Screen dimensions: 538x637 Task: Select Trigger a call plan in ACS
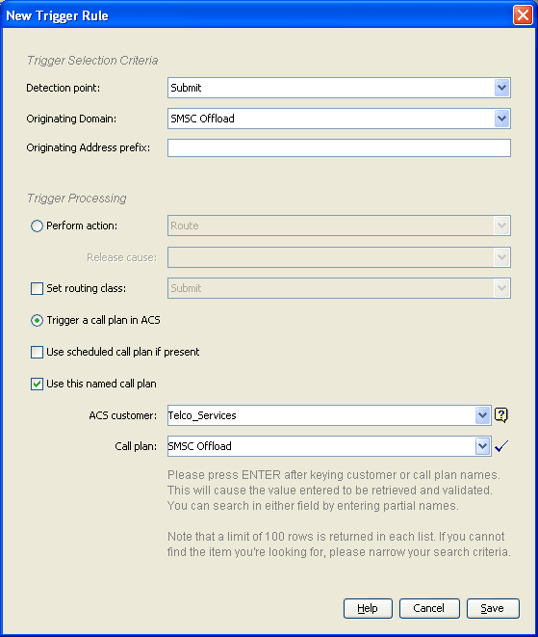(x=37, y=321)
